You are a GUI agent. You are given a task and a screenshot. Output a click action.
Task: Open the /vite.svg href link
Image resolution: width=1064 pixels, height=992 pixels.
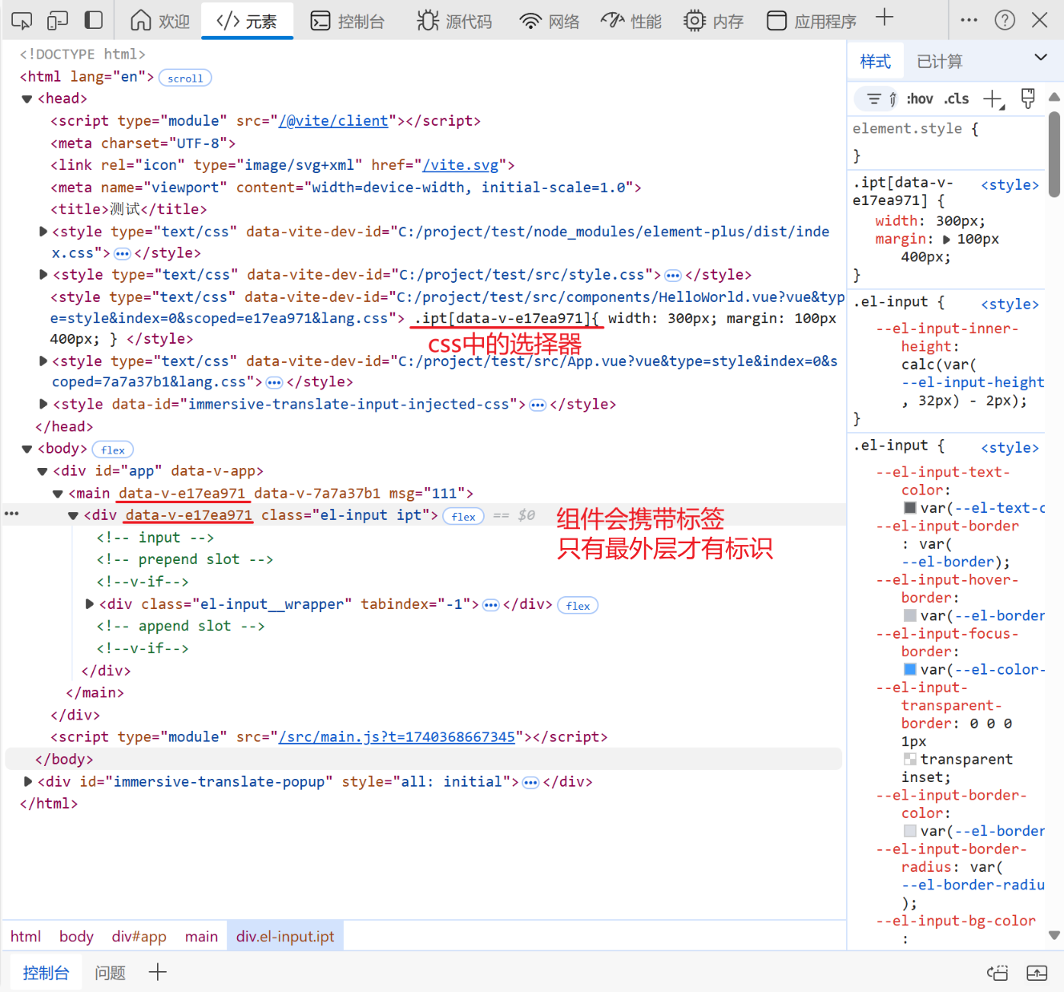(x=461, y=165)
